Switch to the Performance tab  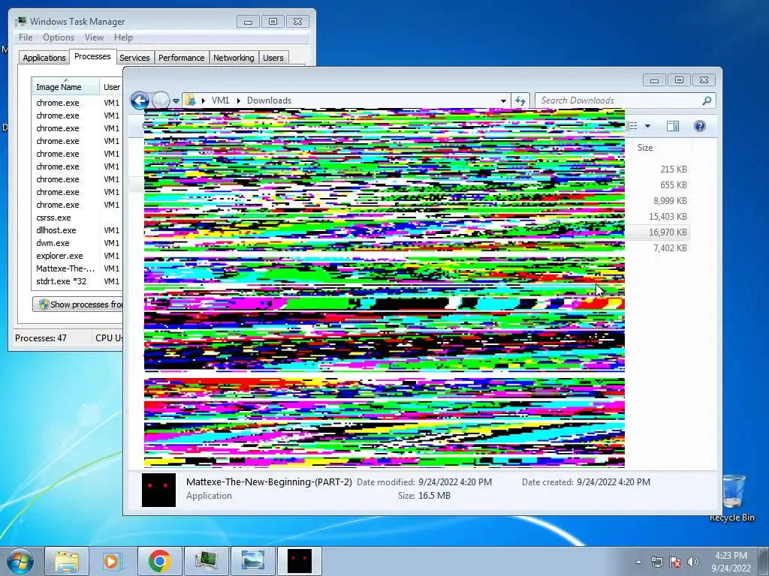point(182,58)
